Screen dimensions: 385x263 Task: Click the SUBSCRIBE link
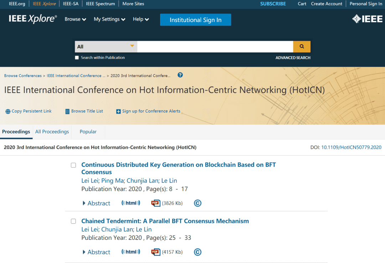[273, 4]
